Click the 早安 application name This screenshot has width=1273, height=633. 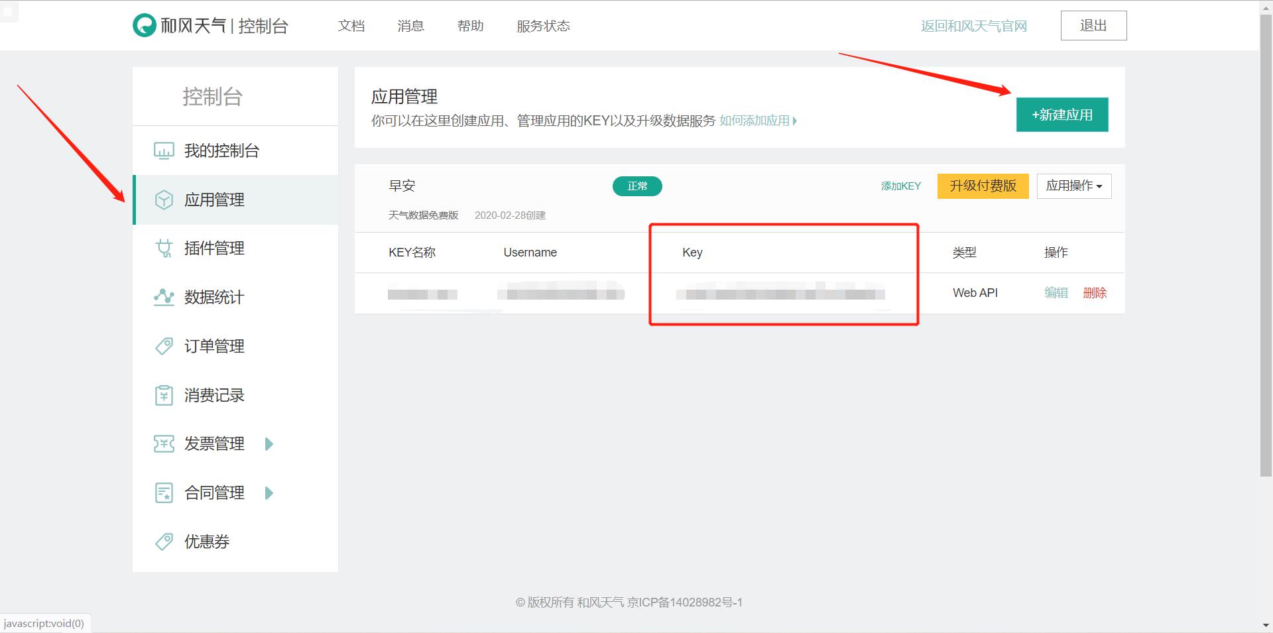pos(402,186)
